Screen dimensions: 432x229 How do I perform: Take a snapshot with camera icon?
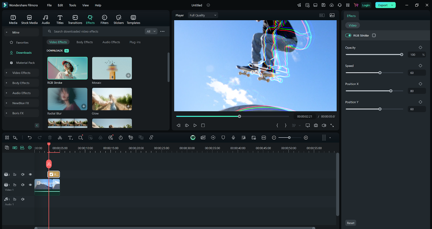[x=316, y=125]
